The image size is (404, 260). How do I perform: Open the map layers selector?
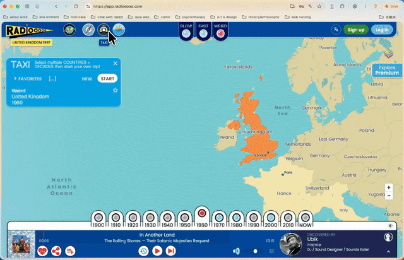389,54
